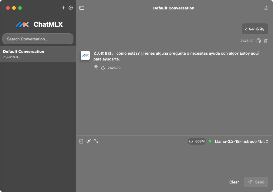
Task: Click the broom clean-context icon
Action: (89, 141)
